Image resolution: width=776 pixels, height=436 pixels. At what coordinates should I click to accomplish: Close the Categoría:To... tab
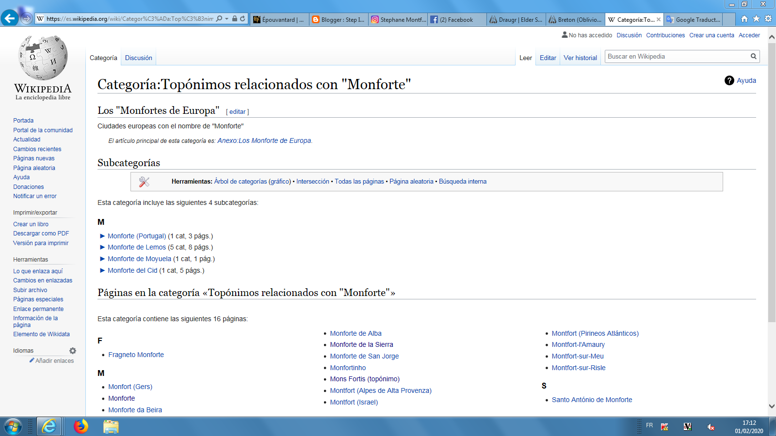tap(659, 19)
